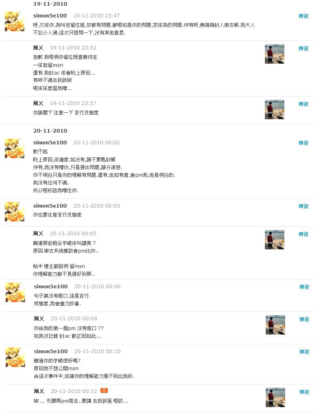320x414 pixels.
Task: Click the envelope icon beside the 00:12 timestamp
Action: (x=104, y=390)
